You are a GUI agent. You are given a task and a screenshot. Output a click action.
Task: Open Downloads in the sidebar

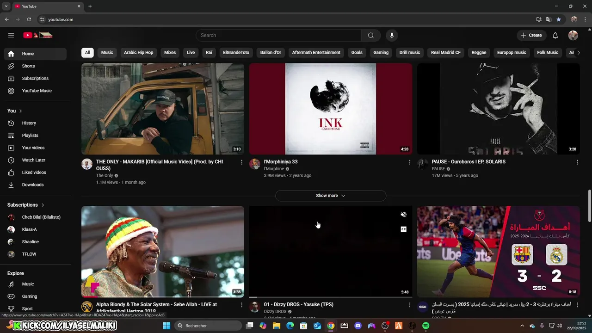pyautogui.click(x=35, y=185)
